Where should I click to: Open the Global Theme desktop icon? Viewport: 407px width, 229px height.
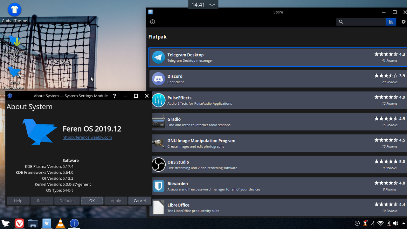[14, 13]
